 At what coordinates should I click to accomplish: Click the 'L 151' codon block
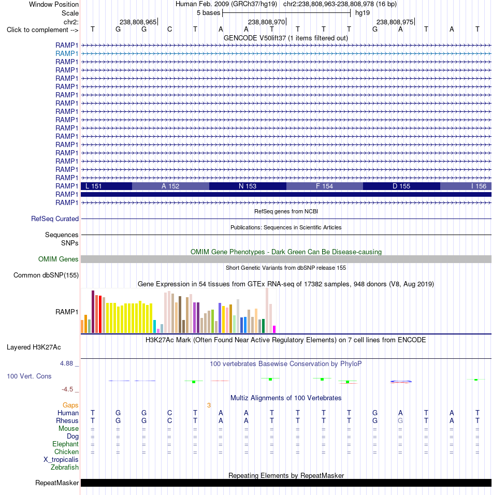point(106,186)
